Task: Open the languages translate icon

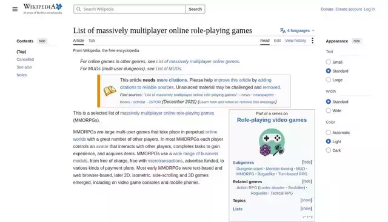Action: coord(283,30)
